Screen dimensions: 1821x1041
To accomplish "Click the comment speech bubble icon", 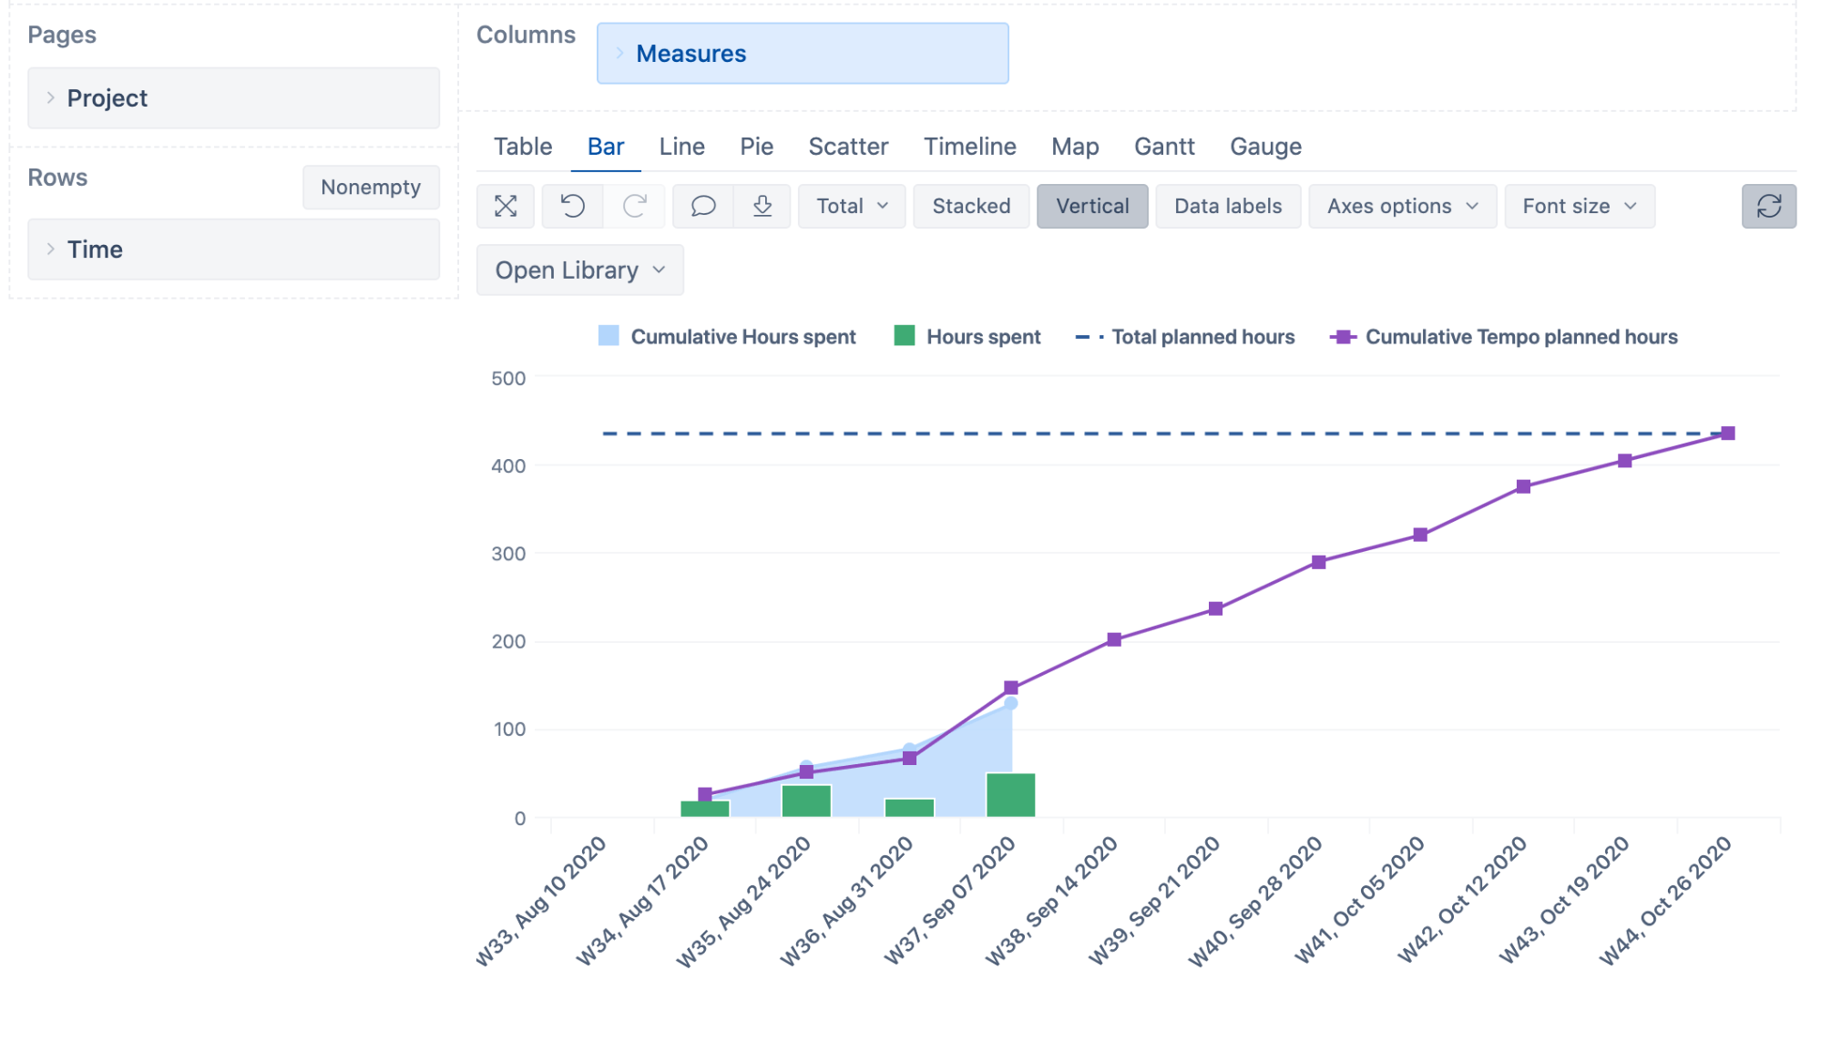I will tap(702, 206).
